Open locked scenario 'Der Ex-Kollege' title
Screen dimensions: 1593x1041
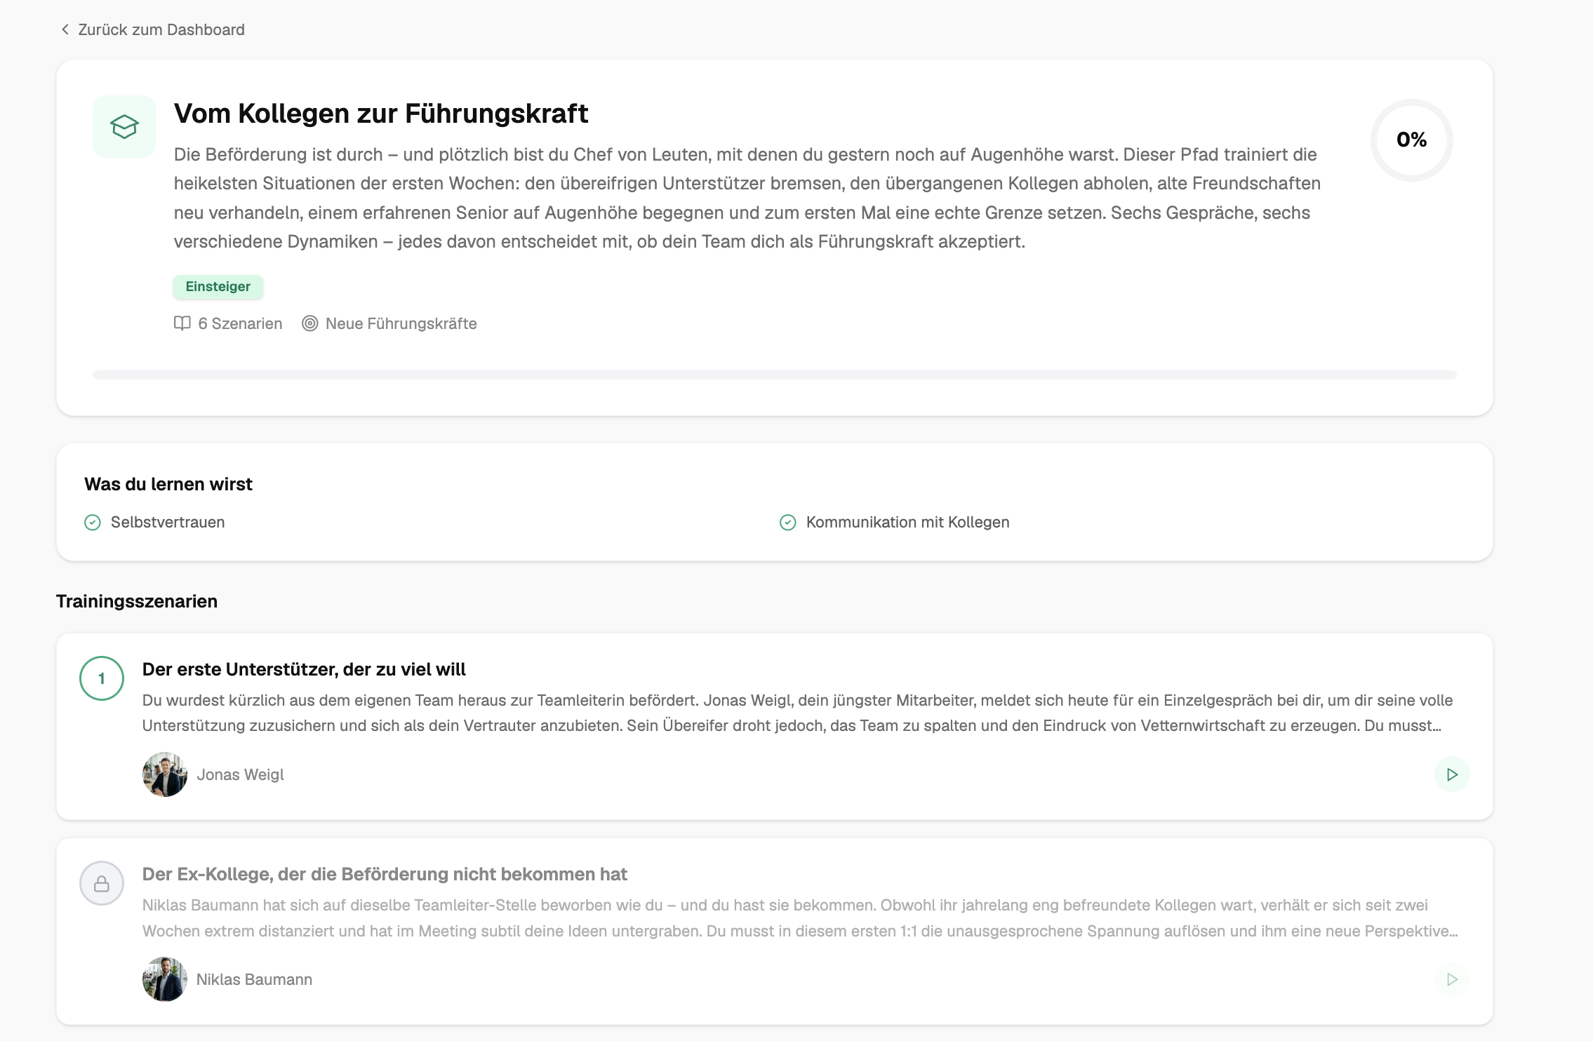(385, 874)
